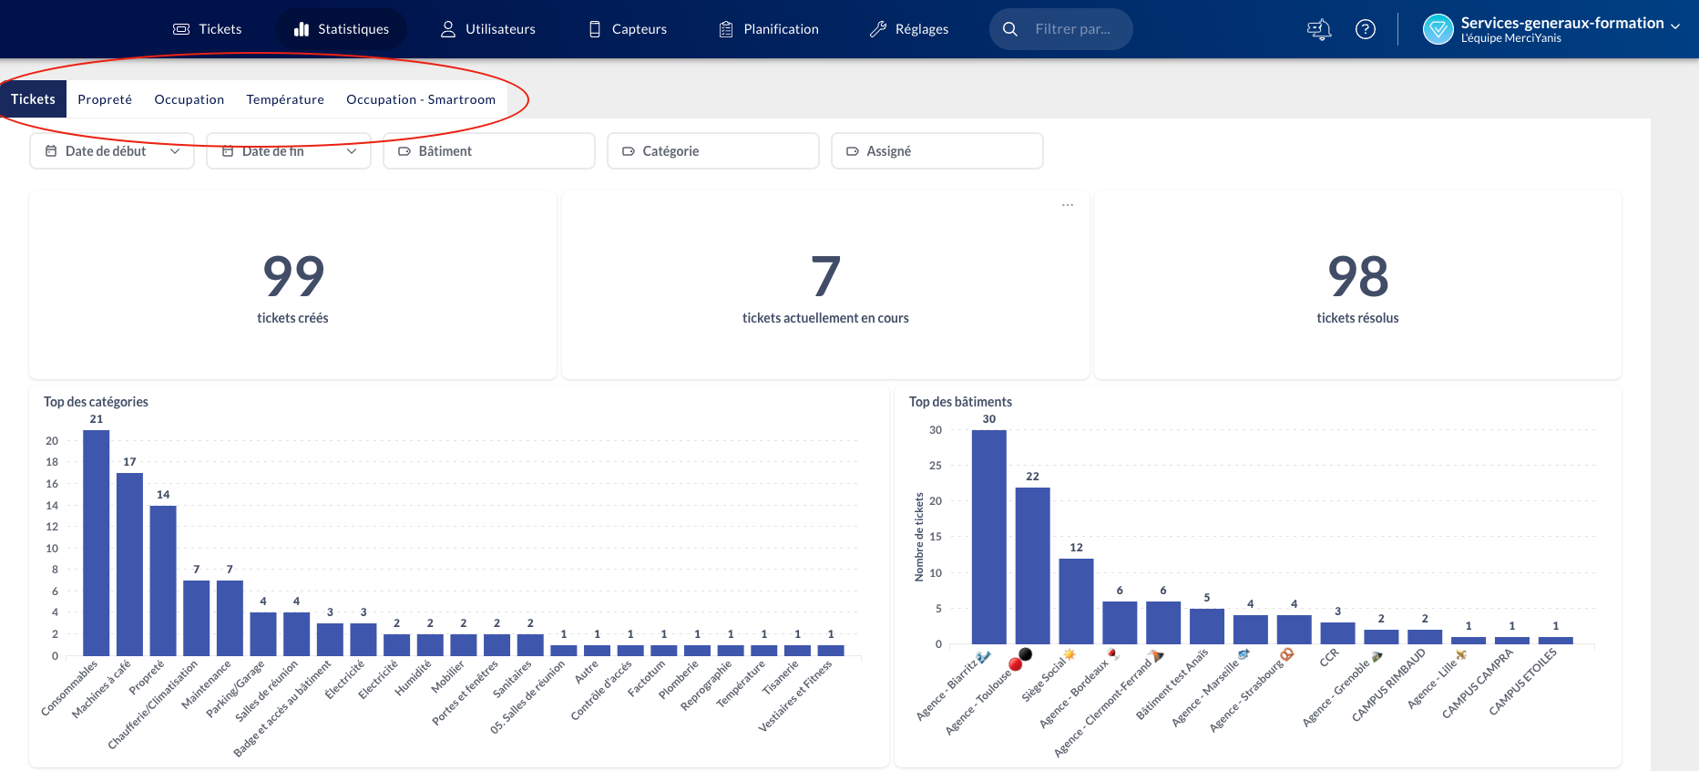Switch to the Température tab
Screen dimensions: 1699x771
(285, 99)
